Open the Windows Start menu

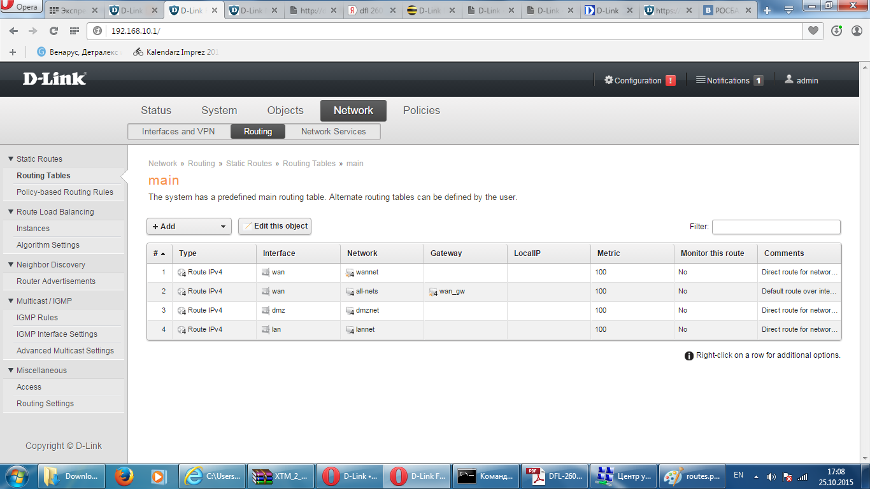coord(17,476)
